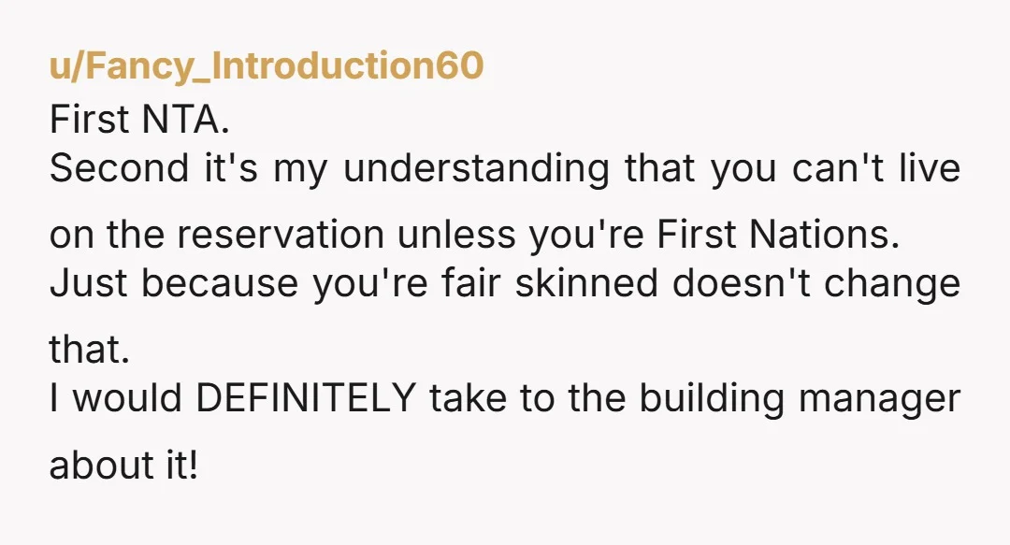Click the word "Second" starting the second line

coord(119,168)
